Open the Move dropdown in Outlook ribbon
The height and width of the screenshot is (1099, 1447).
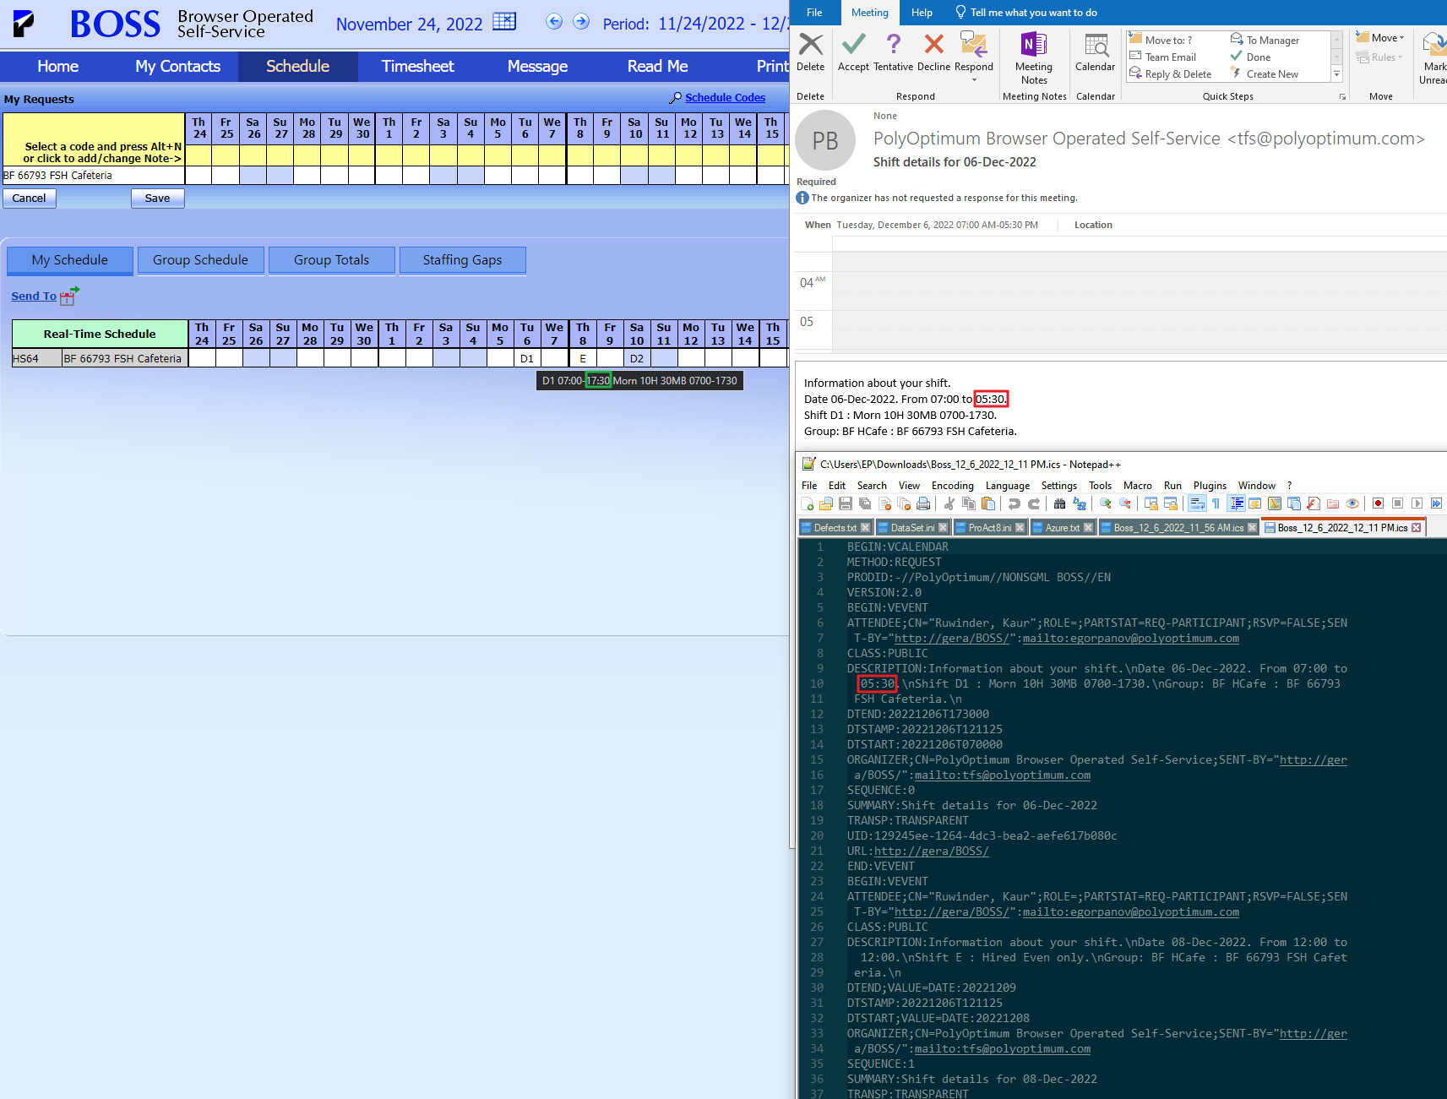1380,38
